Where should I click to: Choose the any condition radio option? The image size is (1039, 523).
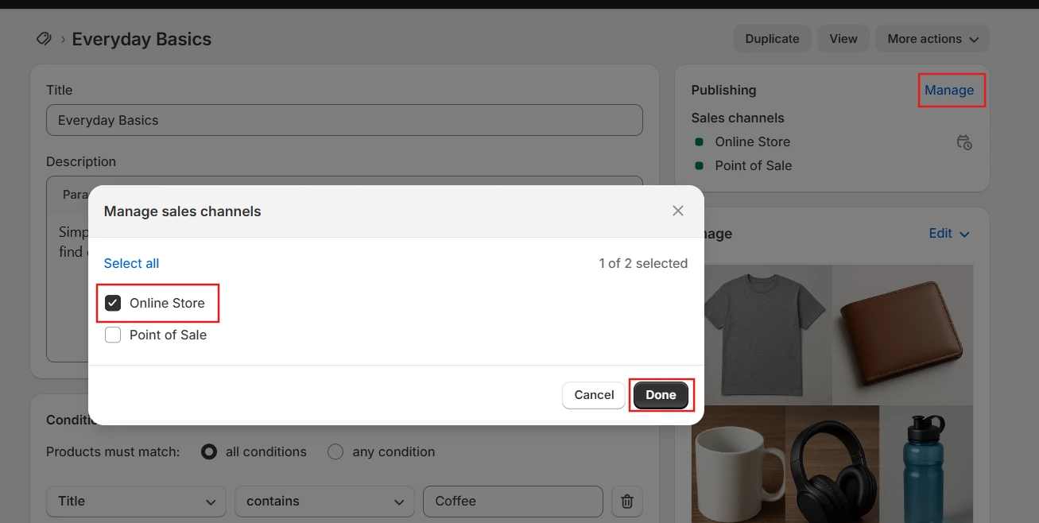pos(335,451)
